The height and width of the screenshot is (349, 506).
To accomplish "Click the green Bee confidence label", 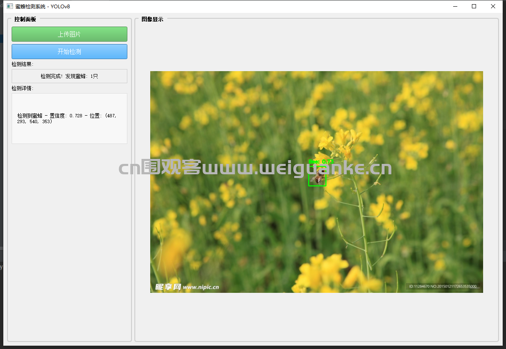I will 321,161.
